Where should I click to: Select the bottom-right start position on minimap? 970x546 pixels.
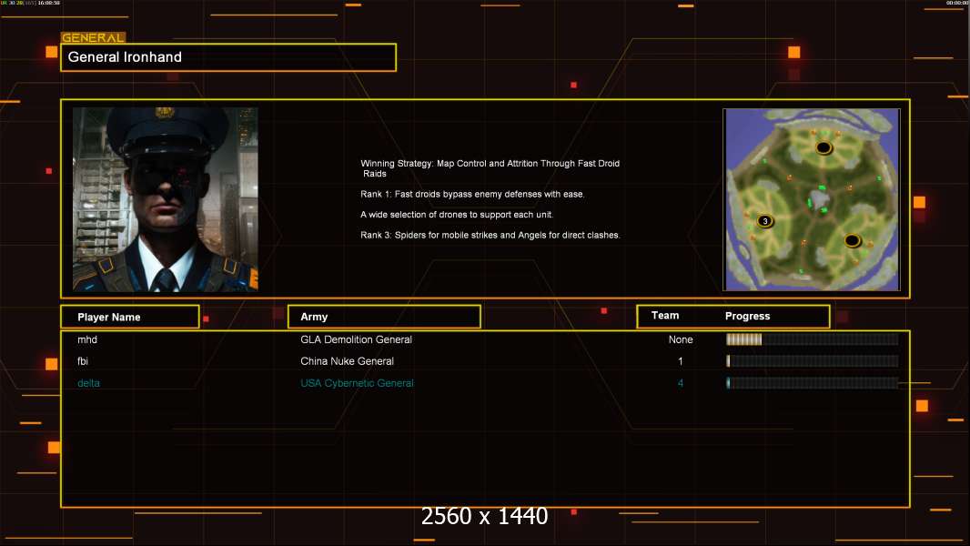point(852,240)
